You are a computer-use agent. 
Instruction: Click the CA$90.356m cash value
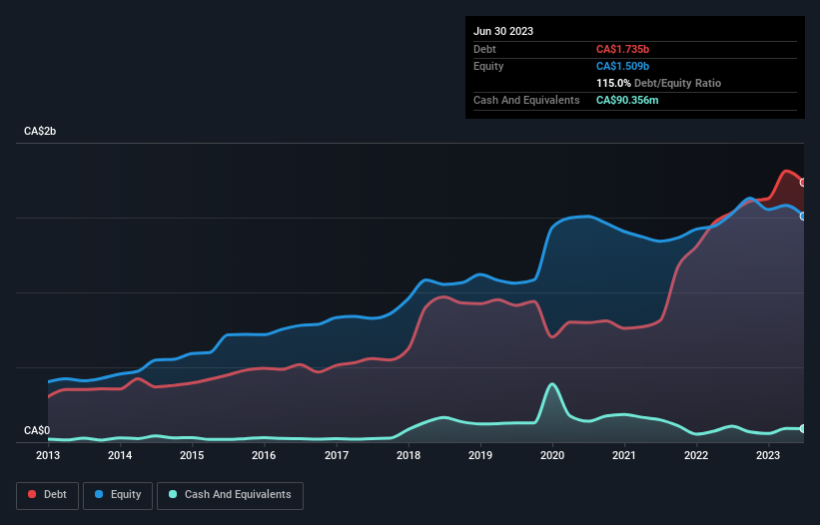pos(627,100)
